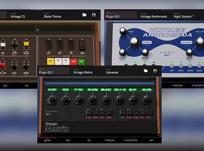Viewport: 204px width, 151px height.
Task: Open the LFO tab in Vintage CS window
Action: coord(26,86)
